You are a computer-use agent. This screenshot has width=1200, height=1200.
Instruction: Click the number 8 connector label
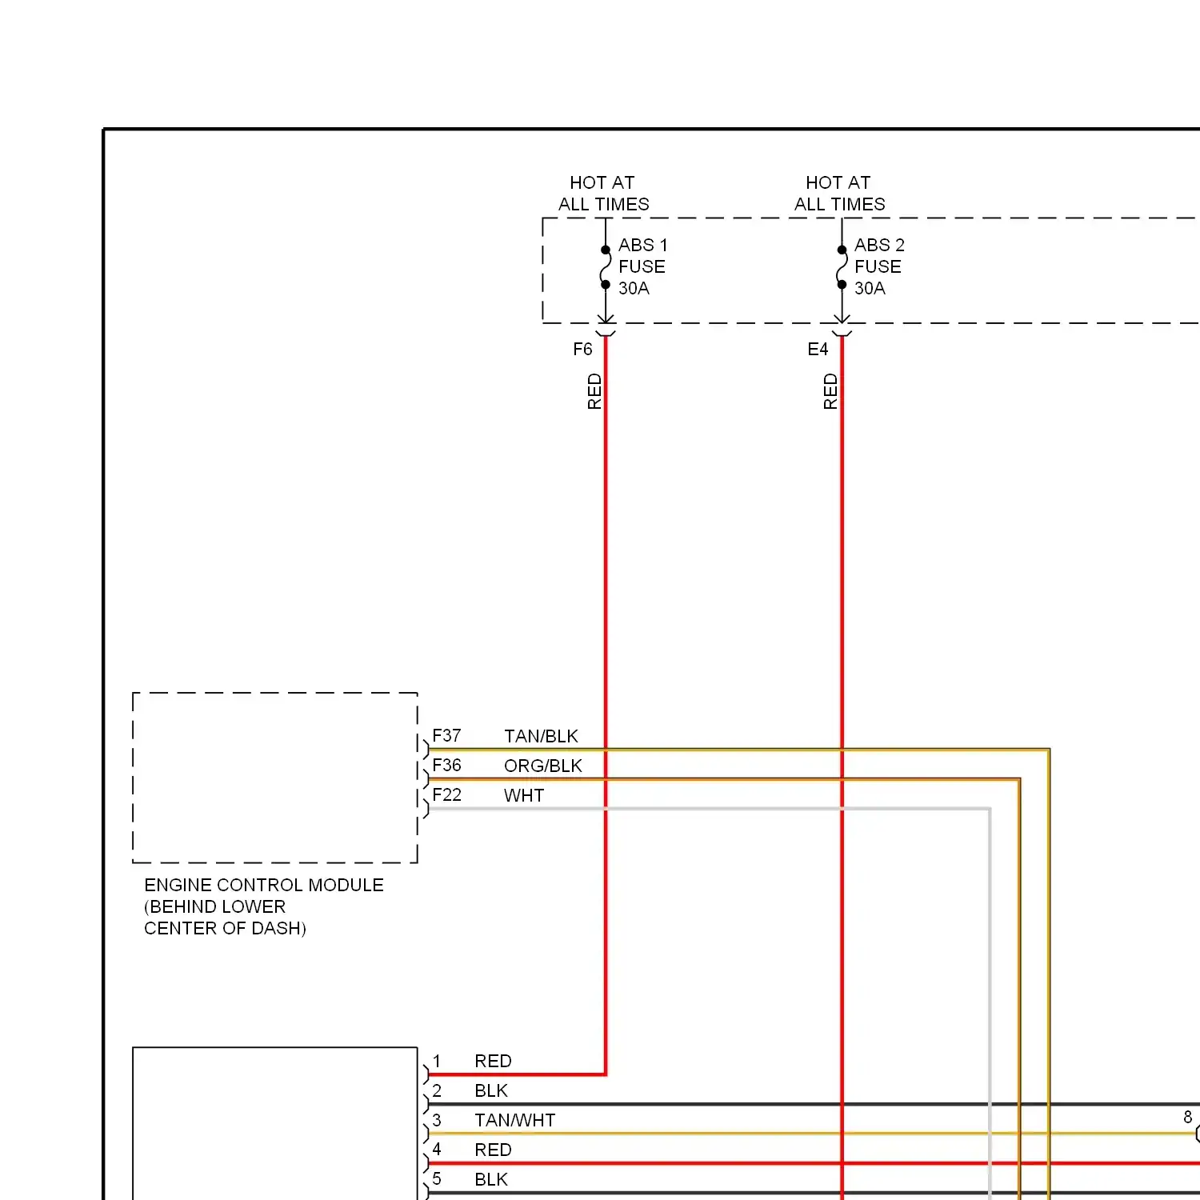coord(1188,1117)
